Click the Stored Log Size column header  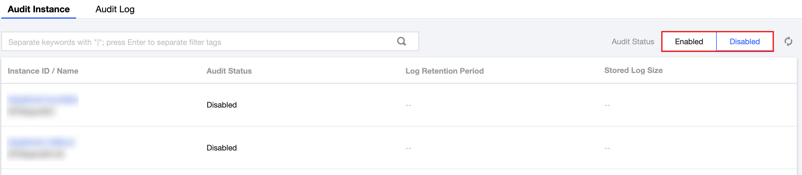click(633, 70)
